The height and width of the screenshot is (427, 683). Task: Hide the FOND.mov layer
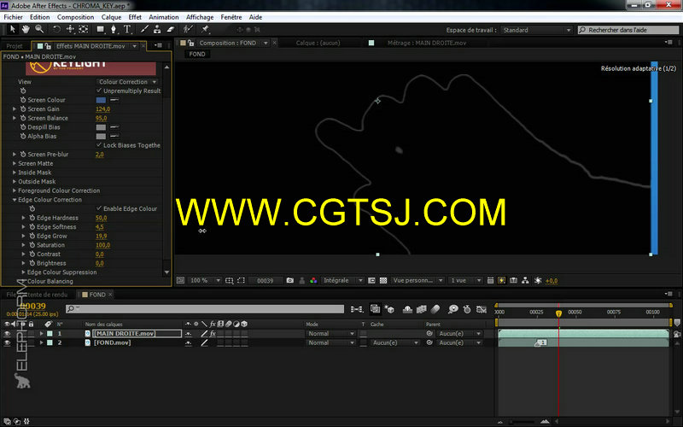(7, 343)
